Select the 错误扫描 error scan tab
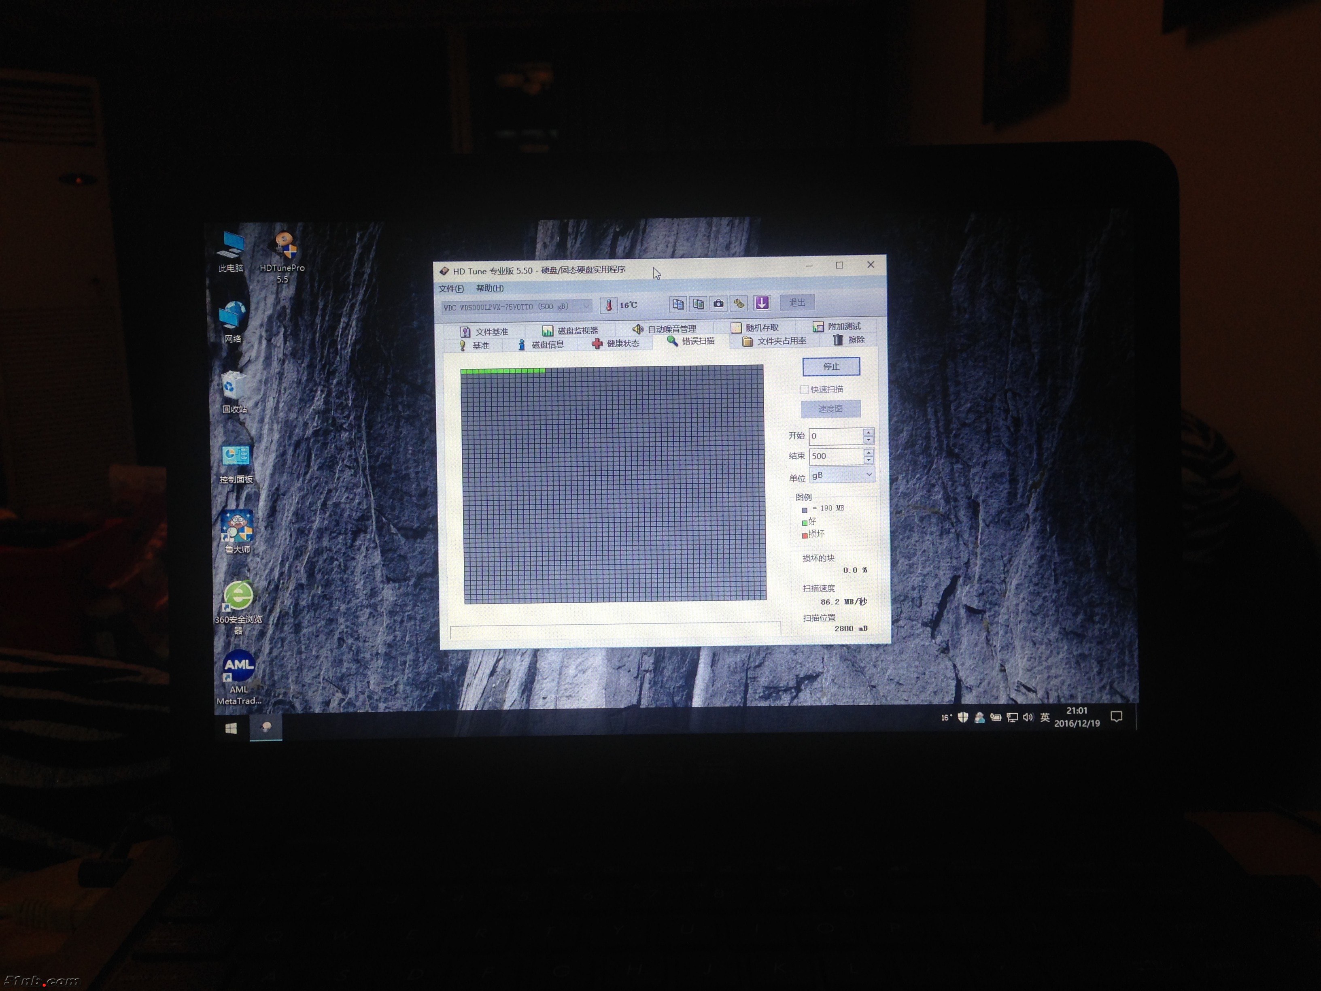Image resolution: width=1321 pixels, height=991 pixels. (x=691, y=341)
